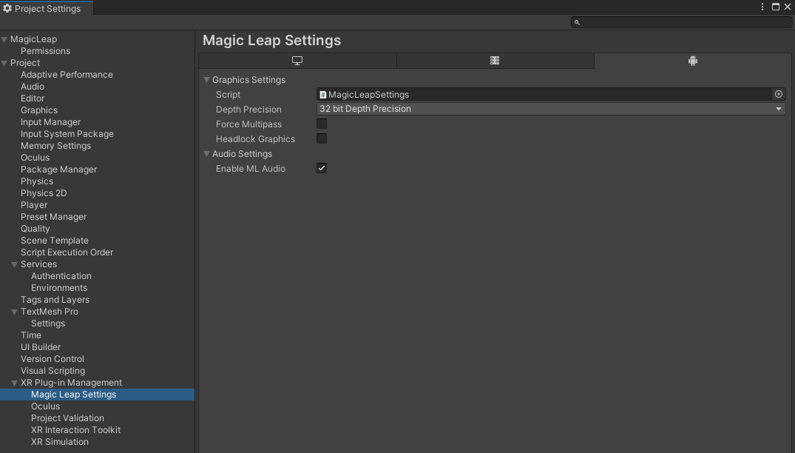Click the magnifier icon in search box
Viewport: 795px width, 453px height.
tap(578, 23)
